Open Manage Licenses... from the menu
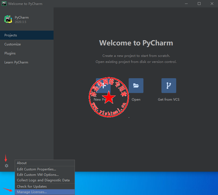The width and height of the screenshot is (218, 195). [x=45, y=192]
